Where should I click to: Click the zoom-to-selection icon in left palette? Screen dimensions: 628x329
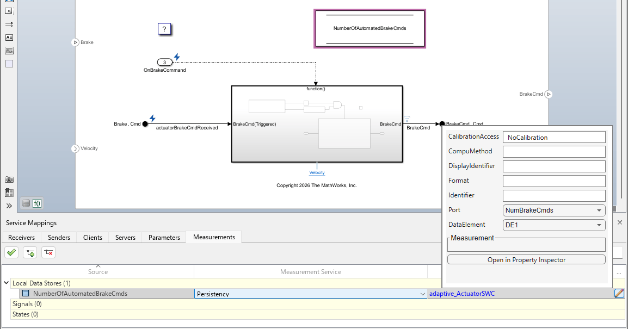point(9,11)
